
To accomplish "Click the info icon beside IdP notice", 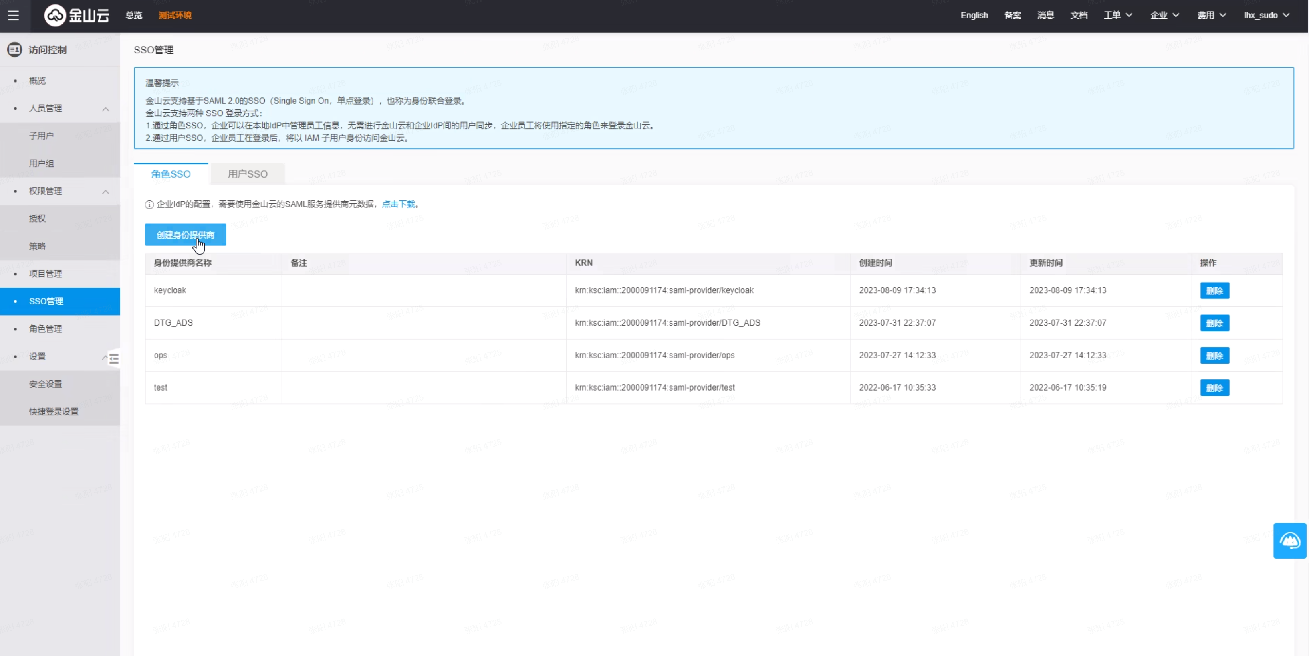I will (149, 205).
